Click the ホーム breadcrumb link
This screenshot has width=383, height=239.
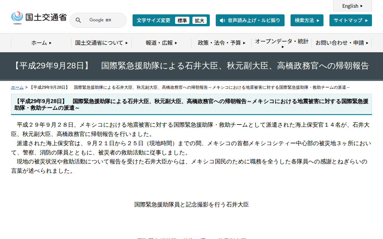tap(17, 87)
